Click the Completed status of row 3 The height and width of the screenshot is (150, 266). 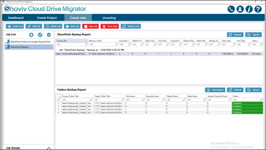[x=247, y=109]
